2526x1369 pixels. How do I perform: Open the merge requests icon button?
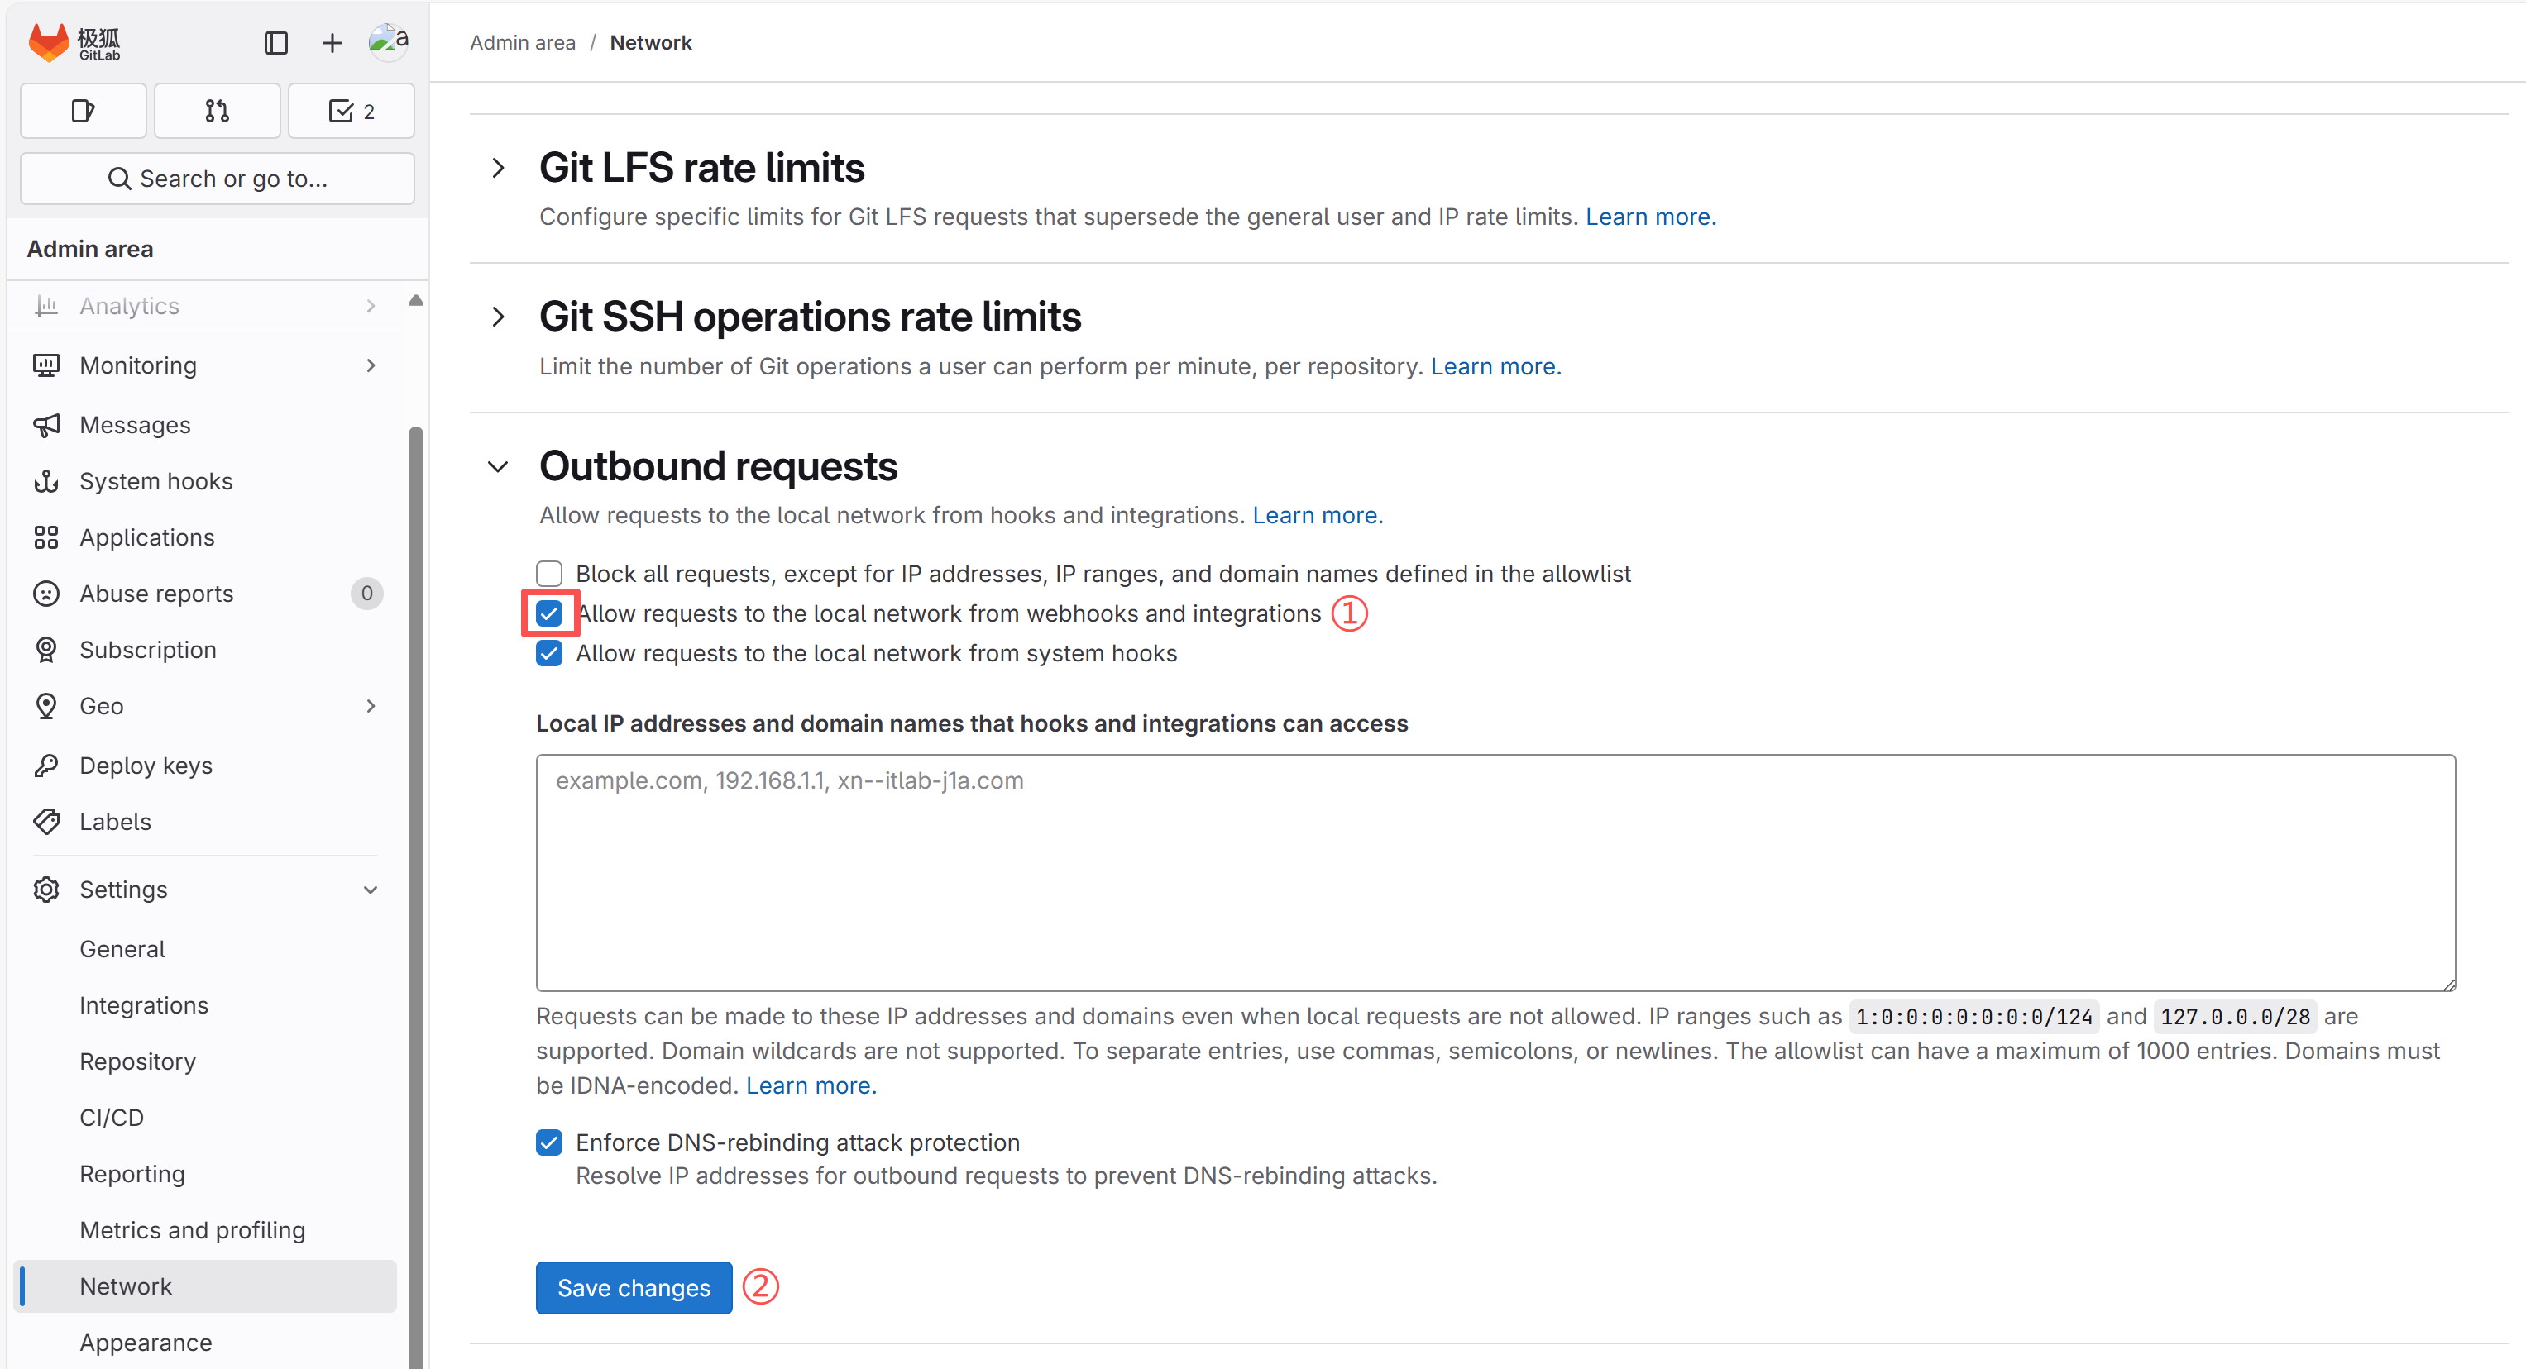[217, 111]
